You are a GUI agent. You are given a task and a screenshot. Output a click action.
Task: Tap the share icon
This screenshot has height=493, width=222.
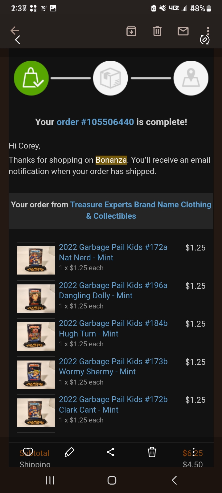pyautogui.click(x=110, y=452)
